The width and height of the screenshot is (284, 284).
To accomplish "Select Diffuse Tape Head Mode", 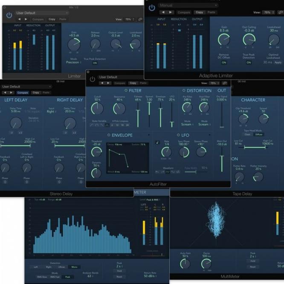I will [x=259, y=134].
